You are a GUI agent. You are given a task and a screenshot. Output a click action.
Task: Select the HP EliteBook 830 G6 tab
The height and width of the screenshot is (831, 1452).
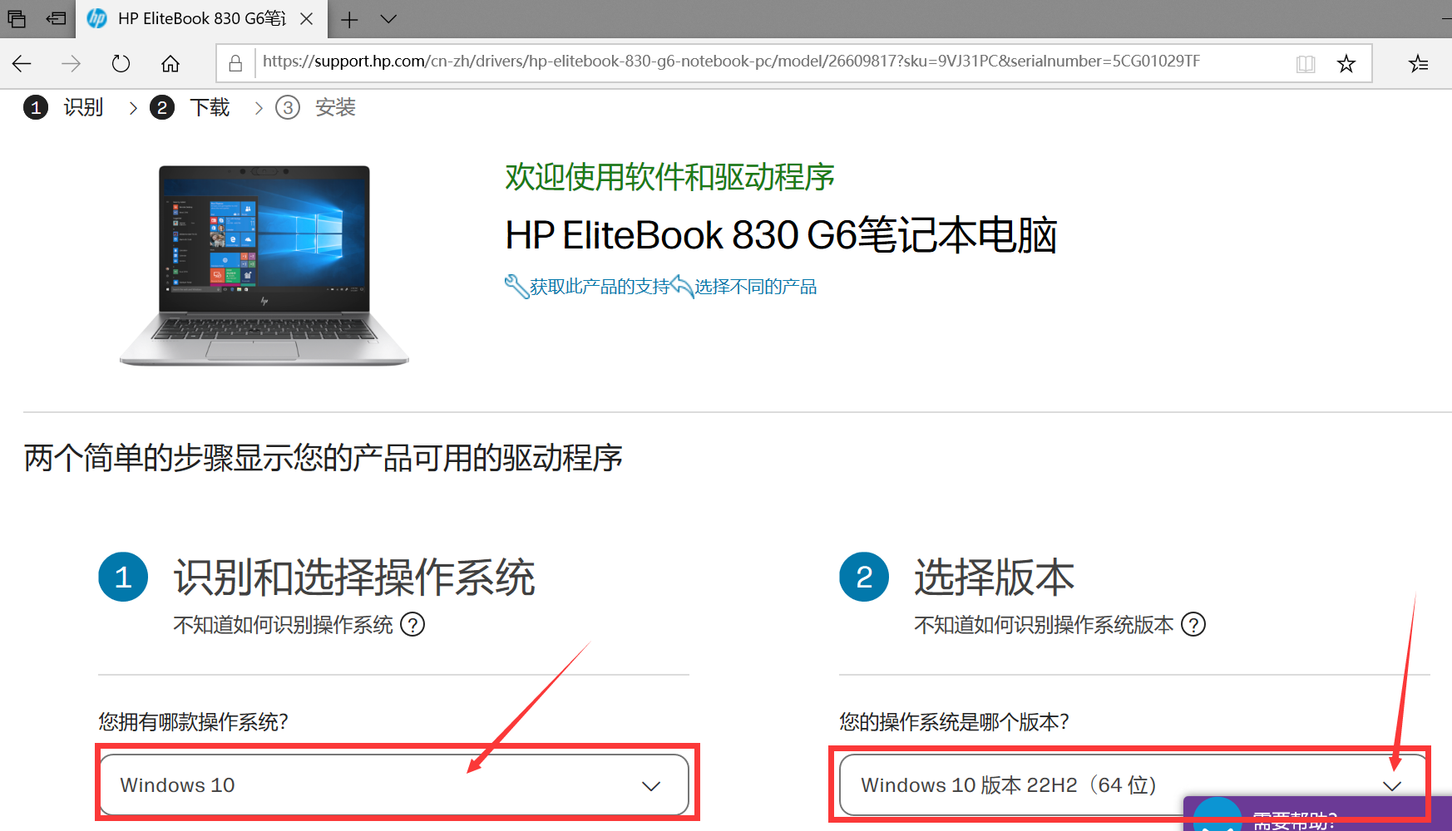(x=200, y=18)
